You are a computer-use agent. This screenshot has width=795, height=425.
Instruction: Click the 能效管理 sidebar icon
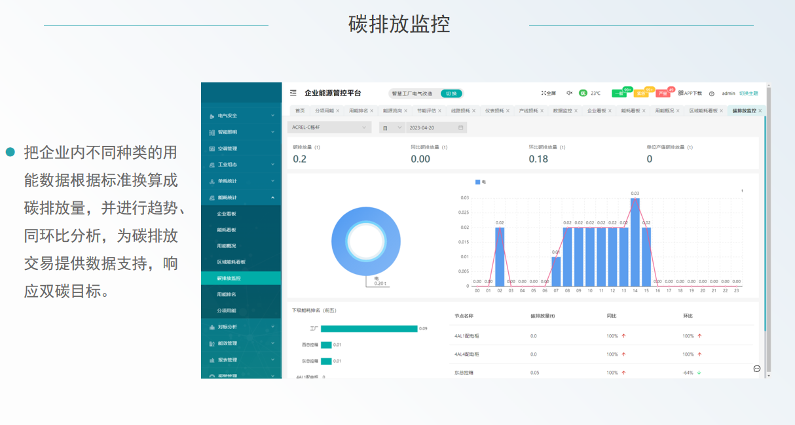coord(212,343)
